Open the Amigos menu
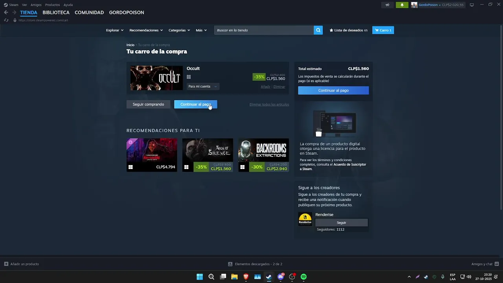The width and height of the screenshot is (503, 283). [x=36, y=5]
